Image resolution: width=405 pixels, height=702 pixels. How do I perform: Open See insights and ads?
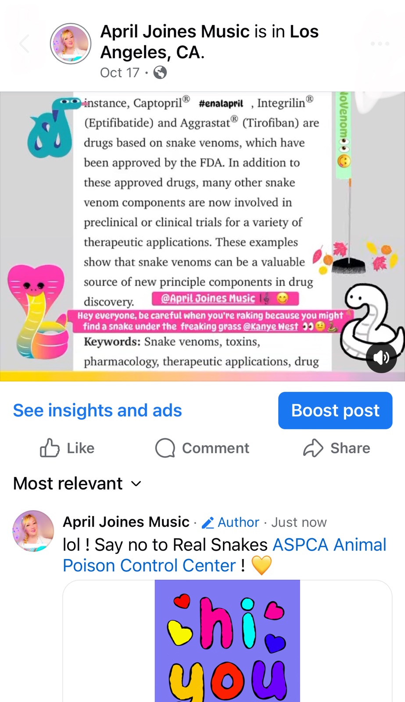pyautogui.click(x=97, y=410)
